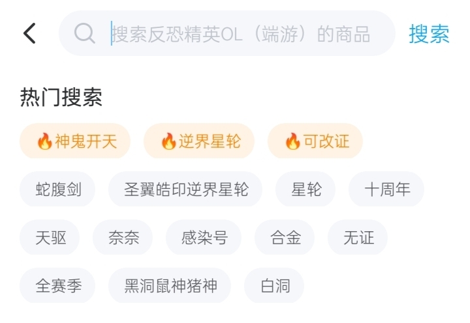Screen dimensions: 470x323
Task: Click the magnifying glass search icon
Action: click(x=85, y=33)
